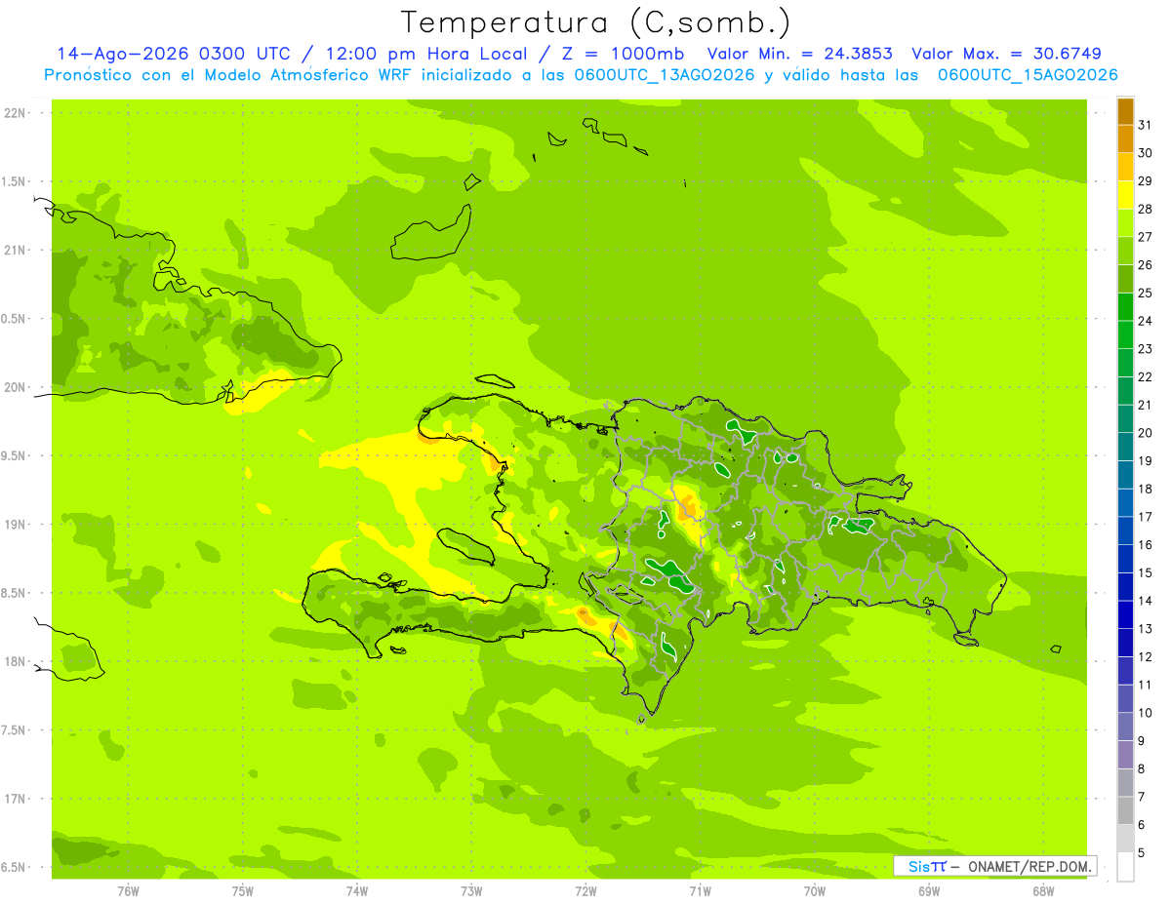The width and height of the screenshot is (1171, 904).
Task: Click the longitude label "75W"
Action: pyautogui.click(x=242, y=891)
